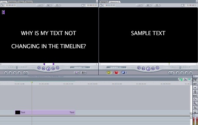Click Match Frame in the Canvas
This screenshot has height=125, width=198.
click(x=191, y=73)
